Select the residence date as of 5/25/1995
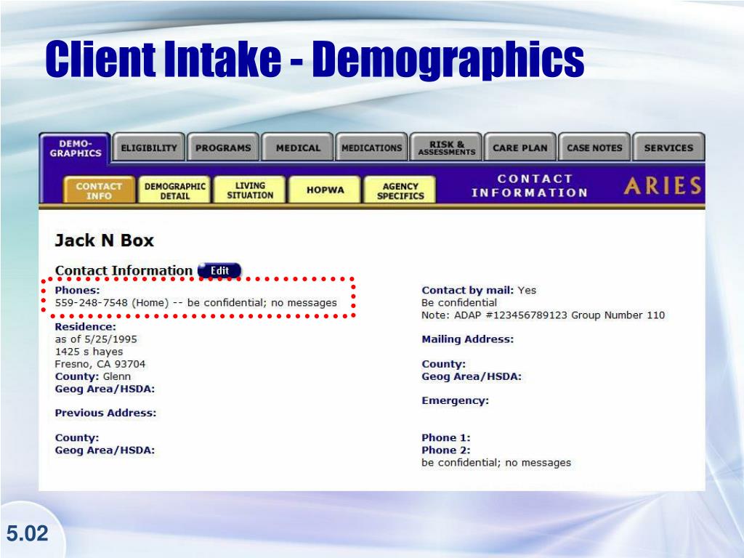Screen dimensions: 744x558 (96, 339)
